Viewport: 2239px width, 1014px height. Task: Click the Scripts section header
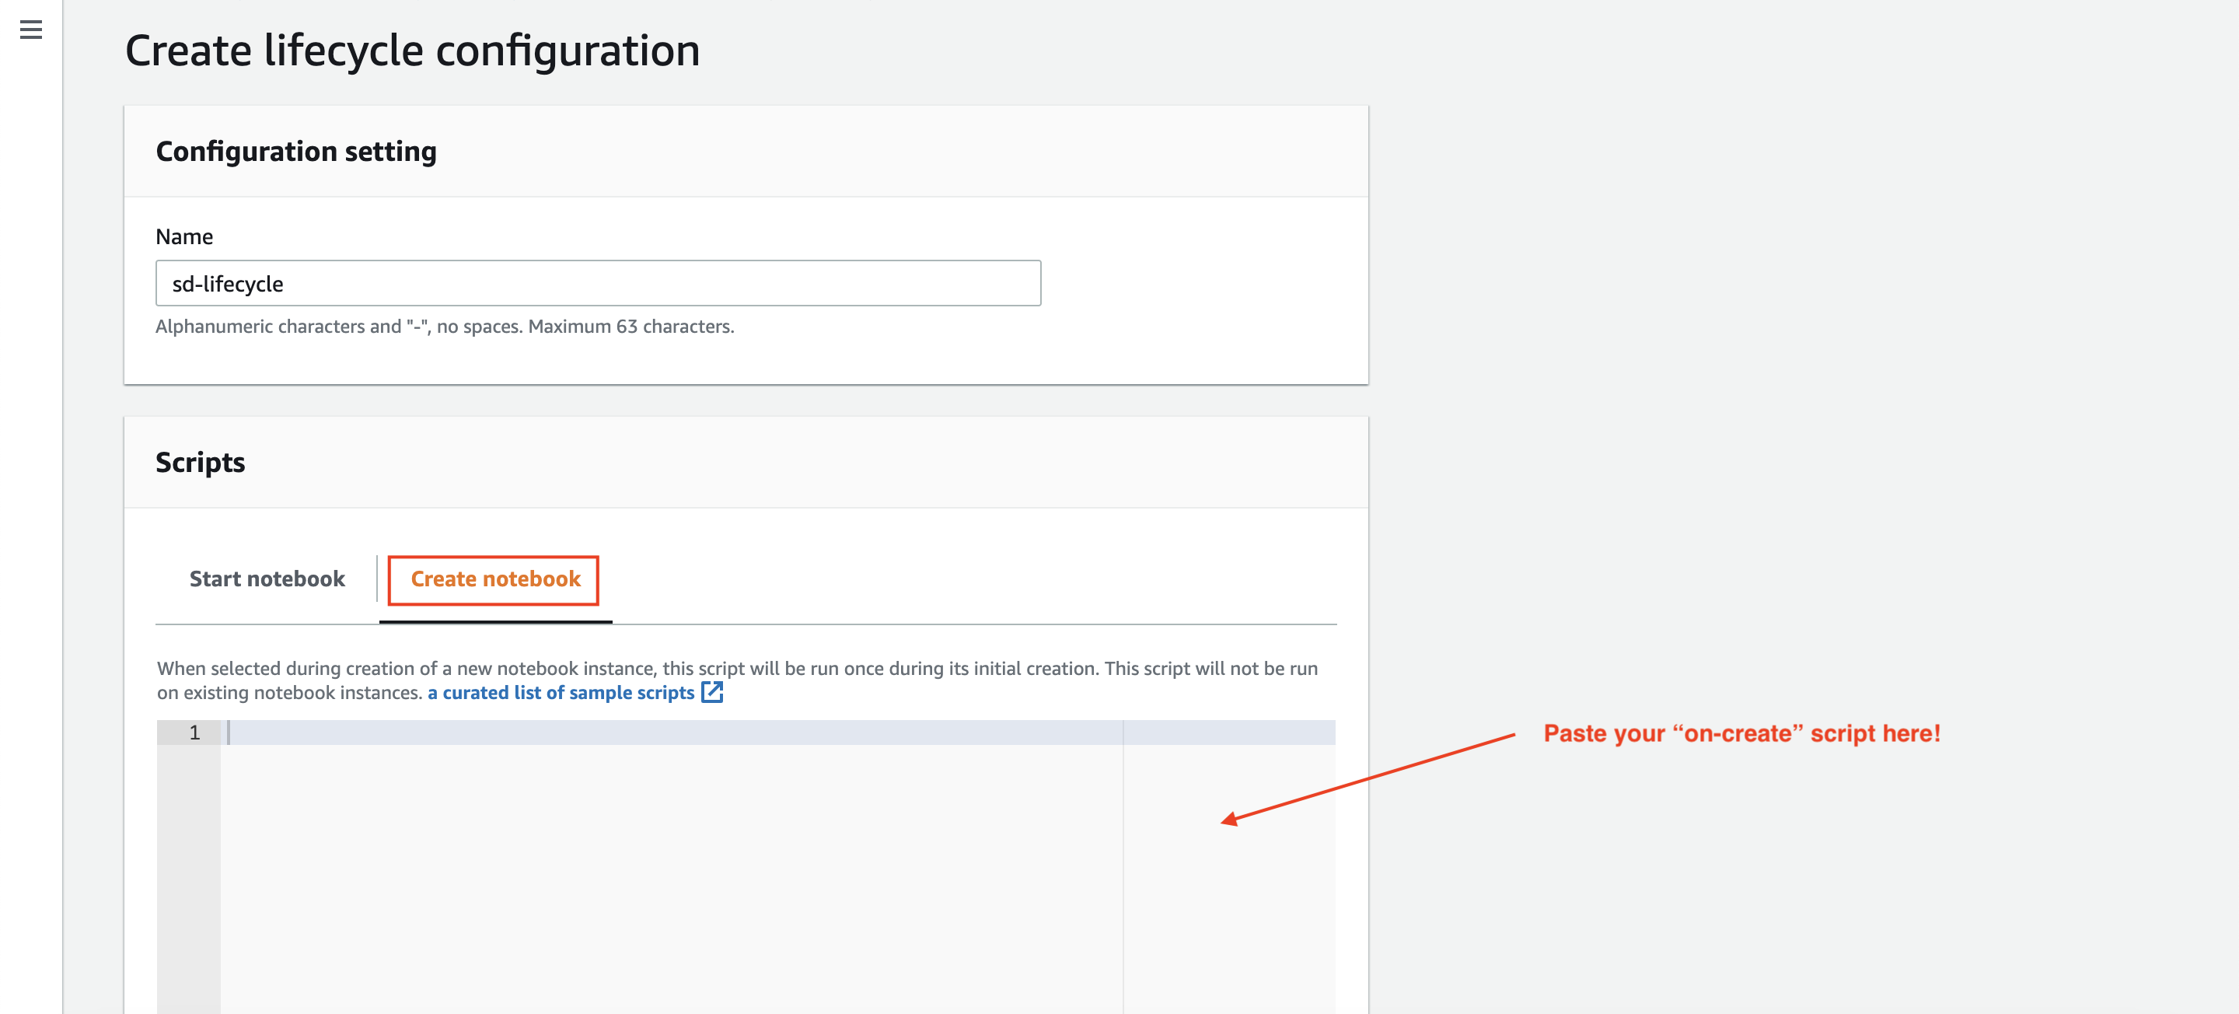[x=200, y=463]
